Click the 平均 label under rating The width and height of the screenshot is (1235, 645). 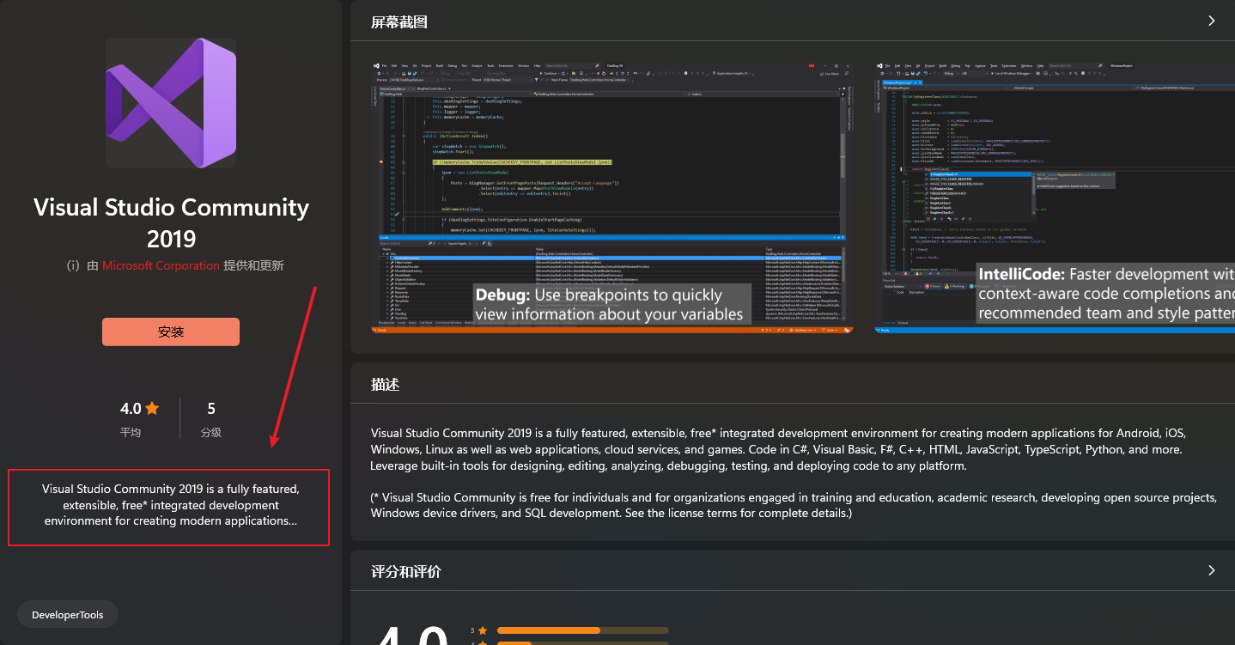pyautogui.click(x=131, y=432)
